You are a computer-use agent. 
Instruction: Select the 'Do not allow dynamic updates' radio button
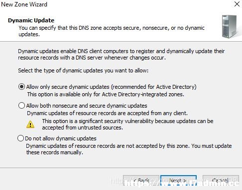(20, 138)
